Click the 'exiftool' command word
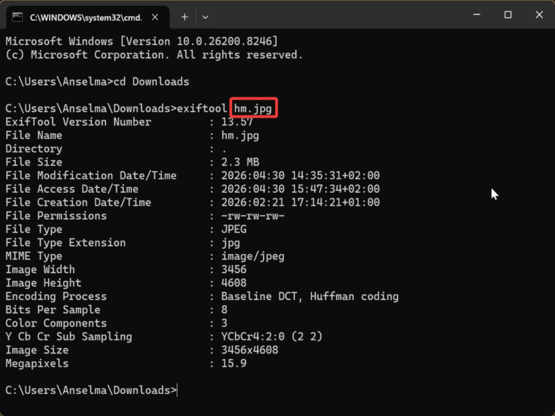555x416 pixels. [202, 109]
